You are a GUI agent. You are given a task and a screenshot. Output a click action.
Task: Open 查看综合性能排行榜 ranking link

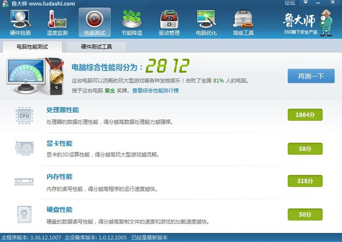tap(155, 91)
